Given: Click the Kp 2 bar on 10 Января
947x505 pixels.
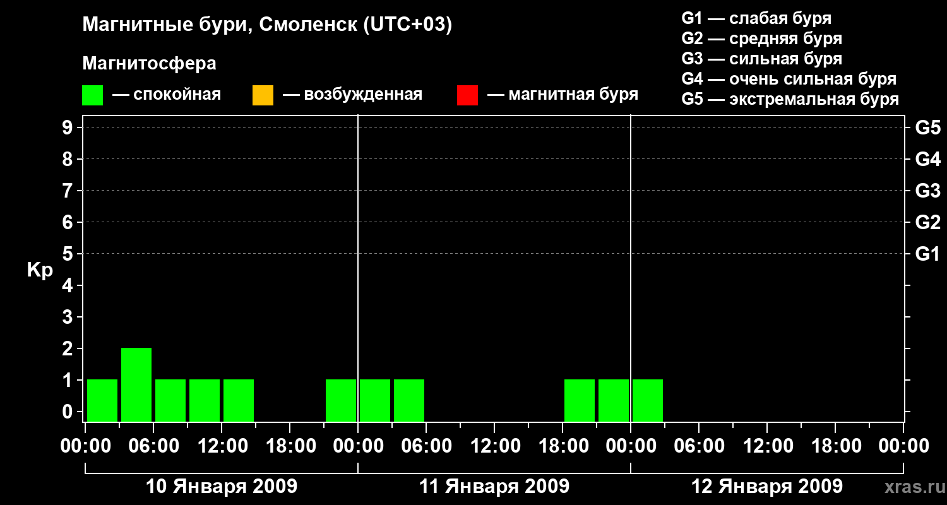Looking at the screenshot, I should click(x=136, y=384).
